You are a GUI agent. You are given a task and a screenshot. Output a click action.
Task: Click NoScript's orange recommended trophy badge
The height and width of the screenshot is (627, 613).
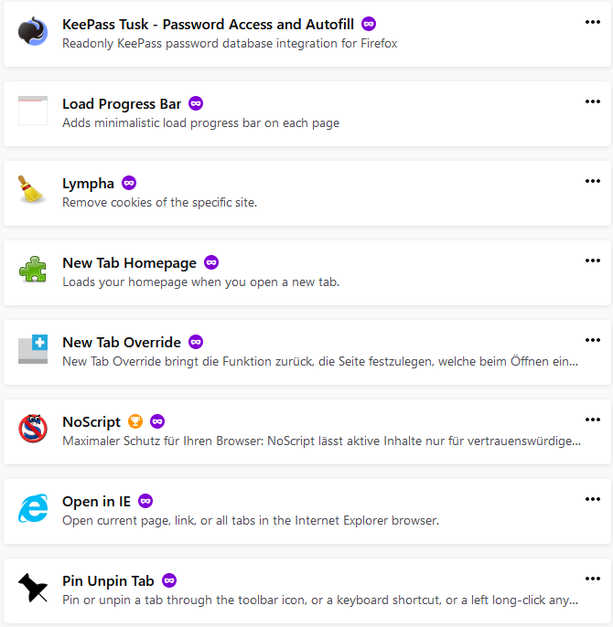[135, 421]
